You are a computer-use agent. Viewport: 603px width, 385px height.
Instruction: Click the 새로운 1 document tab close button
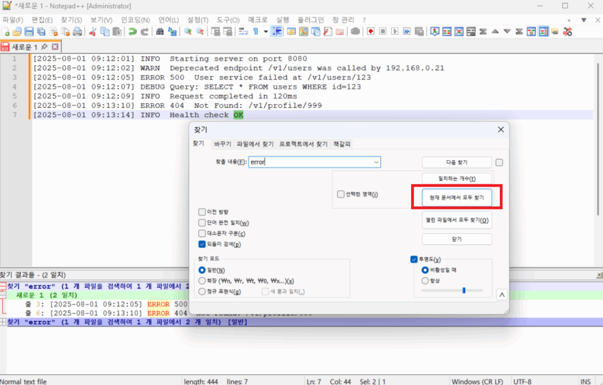(x=55, y=47)
